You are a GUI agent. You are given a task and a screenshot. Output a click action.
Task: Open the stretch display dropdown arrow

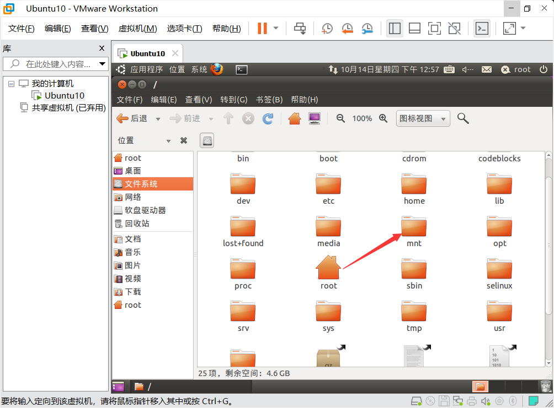(523, 28)
